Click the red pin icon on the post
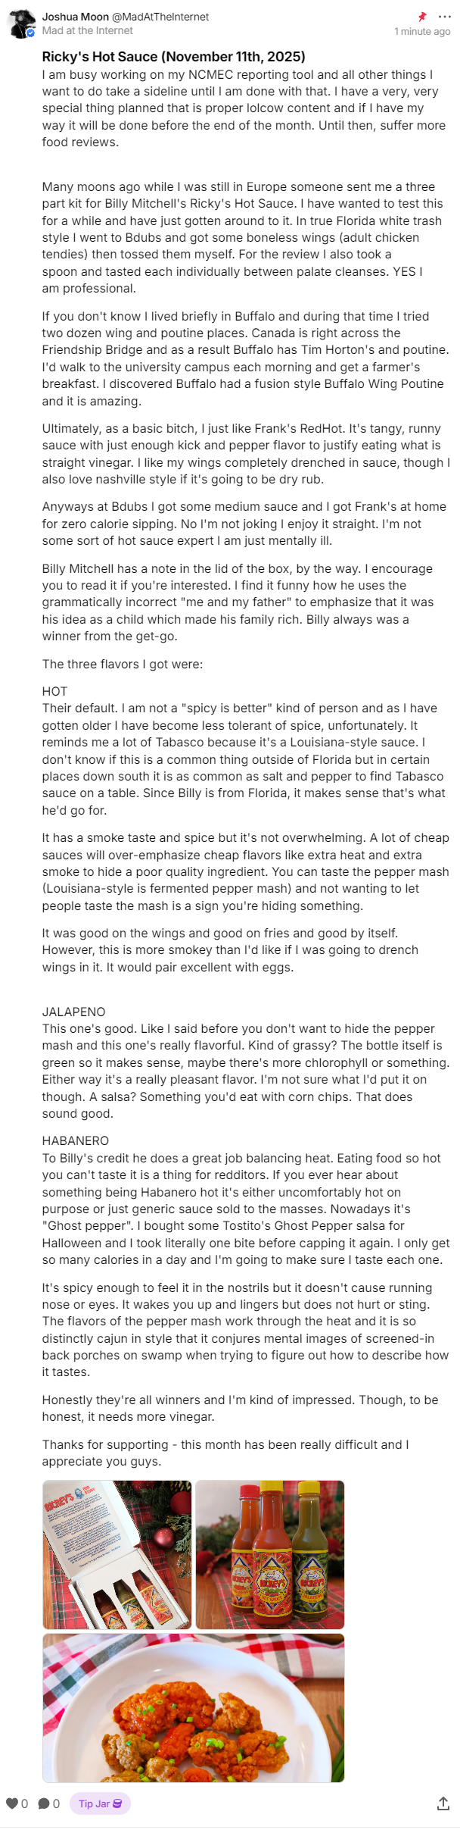 (422, 17)
